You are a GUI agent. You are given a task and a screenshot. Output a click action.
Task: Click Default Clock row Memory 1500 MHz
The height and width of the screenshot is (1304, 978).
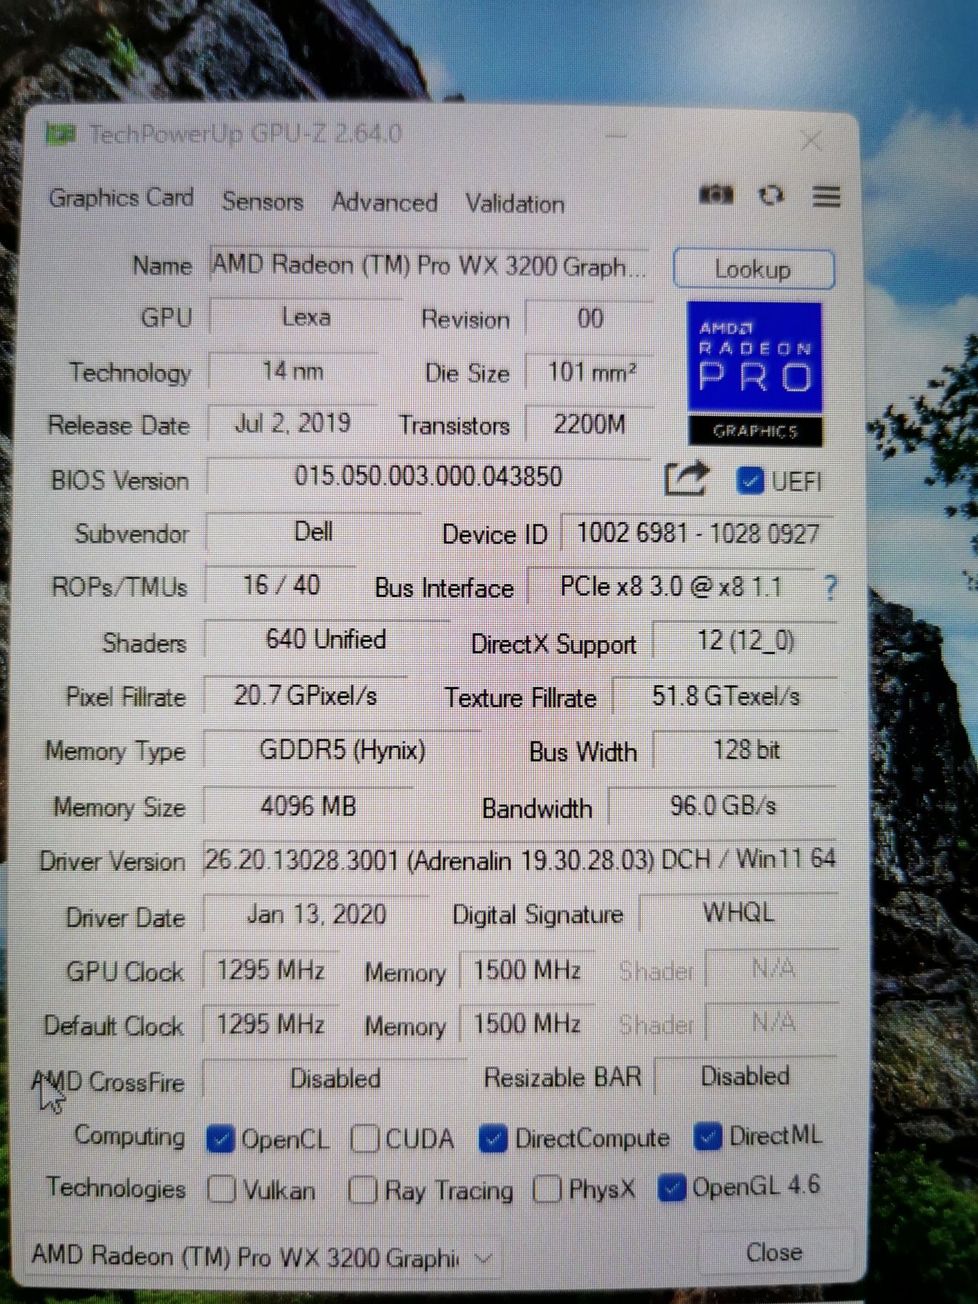(527, 1024)
